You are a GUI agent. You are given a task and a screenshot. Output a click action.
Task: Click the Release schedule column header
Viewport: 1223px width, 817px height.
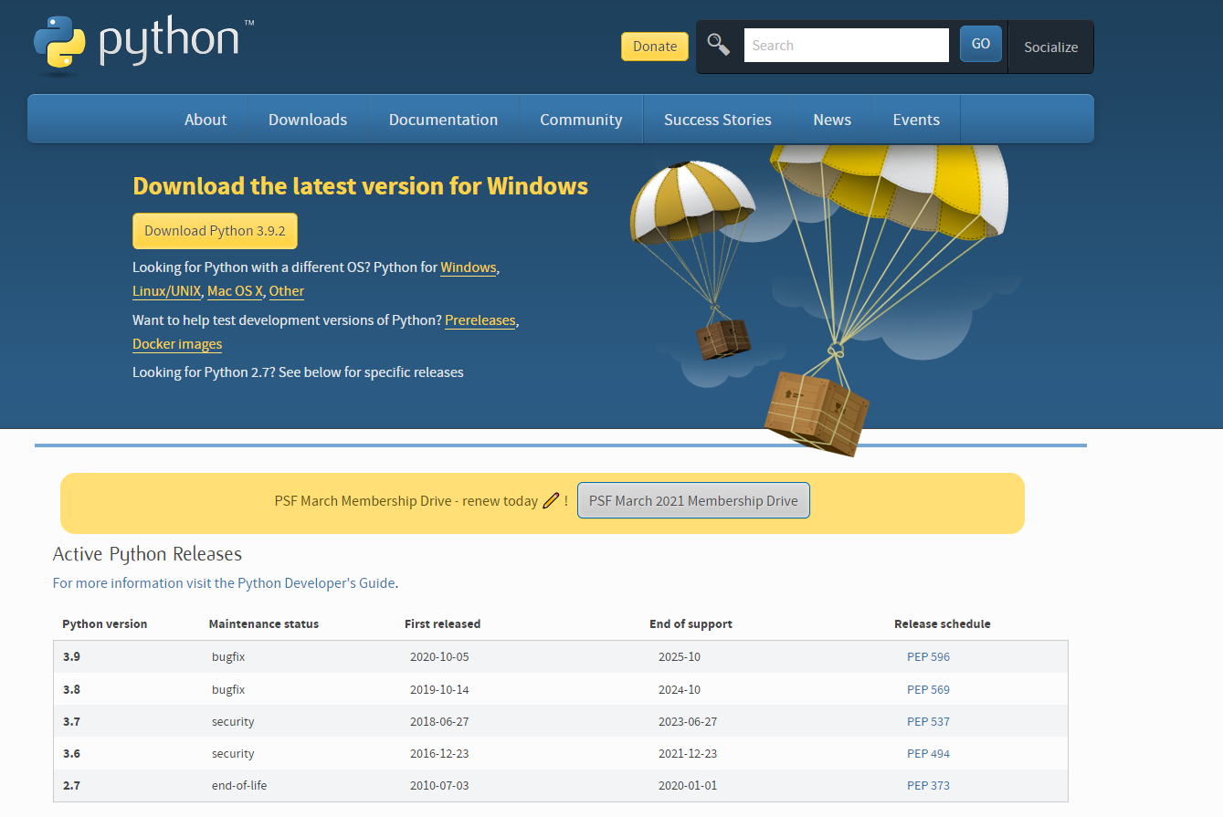pyautogui.click(x=943, y=624)
